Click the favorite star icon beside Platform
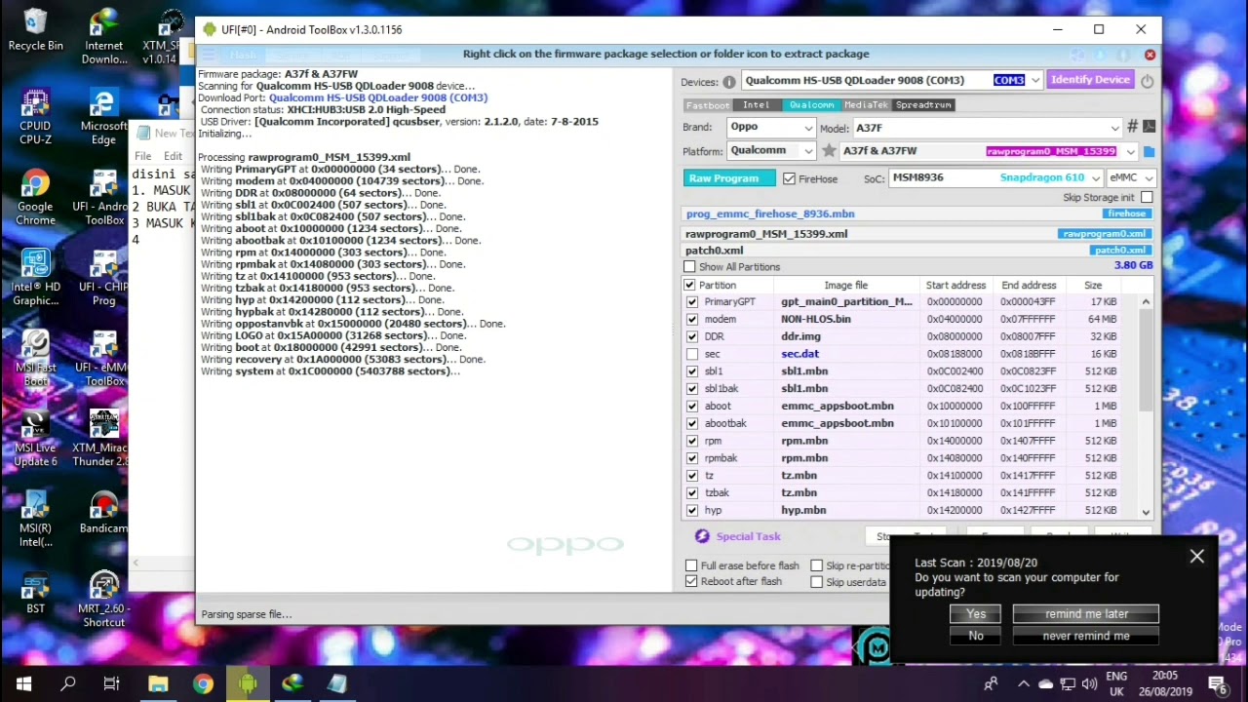The image size is (1248, 702). (829, 151)
